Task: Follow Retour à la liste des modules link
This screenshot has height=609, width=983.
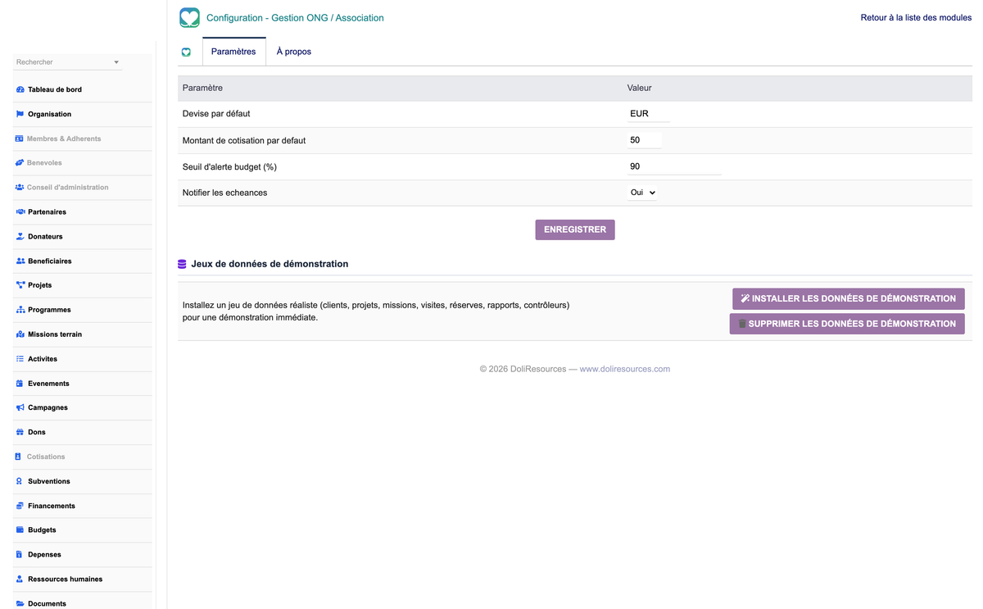Action: 916,18
